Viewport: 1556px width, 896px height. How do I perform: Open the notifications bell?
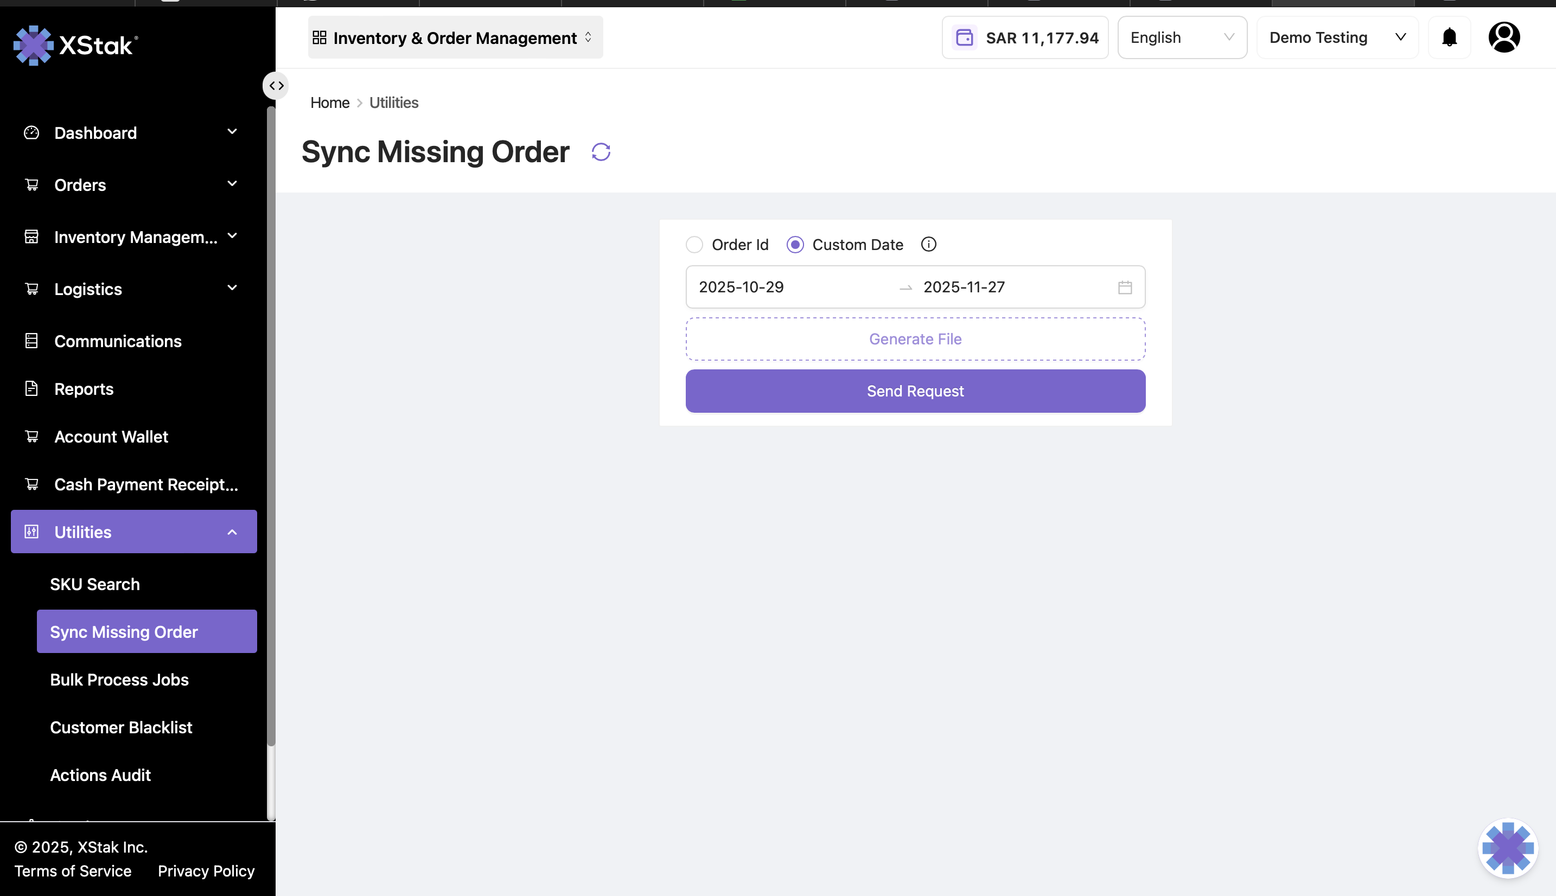click(x=1449, y=37)
